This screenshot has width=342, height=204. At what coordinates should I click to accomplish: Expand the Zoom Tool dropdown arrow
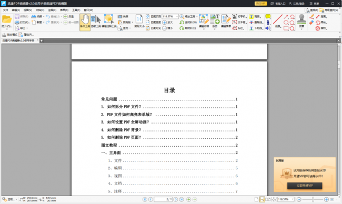[197, 17]
